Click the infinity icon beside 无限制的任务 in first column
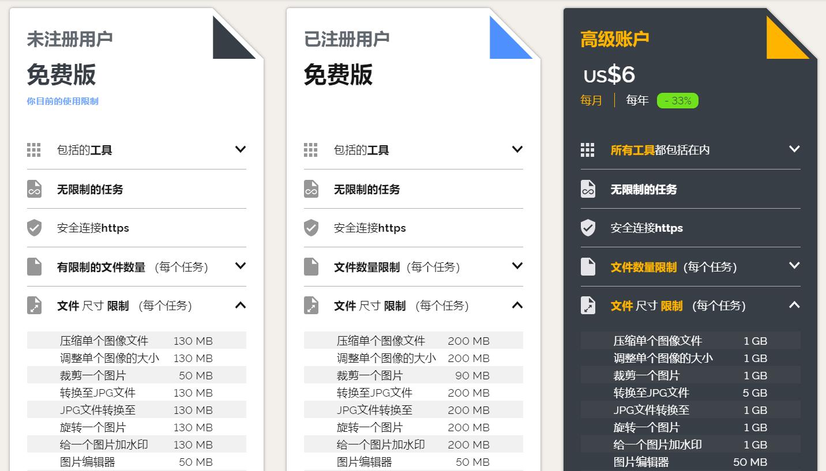This screenshot has height=471, width=826. pyautogui.click(x=33, y=189)
